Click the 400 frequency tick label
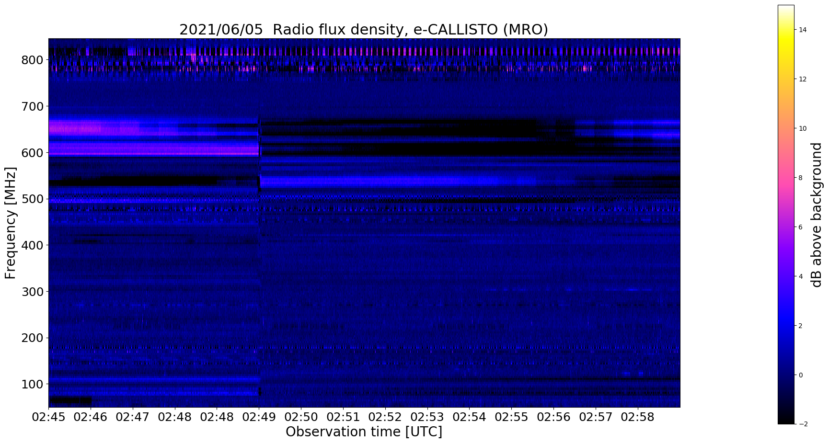 pos(33,245)
